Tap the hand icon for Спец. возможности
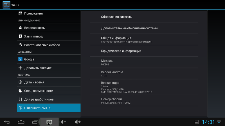 point(20,91)
